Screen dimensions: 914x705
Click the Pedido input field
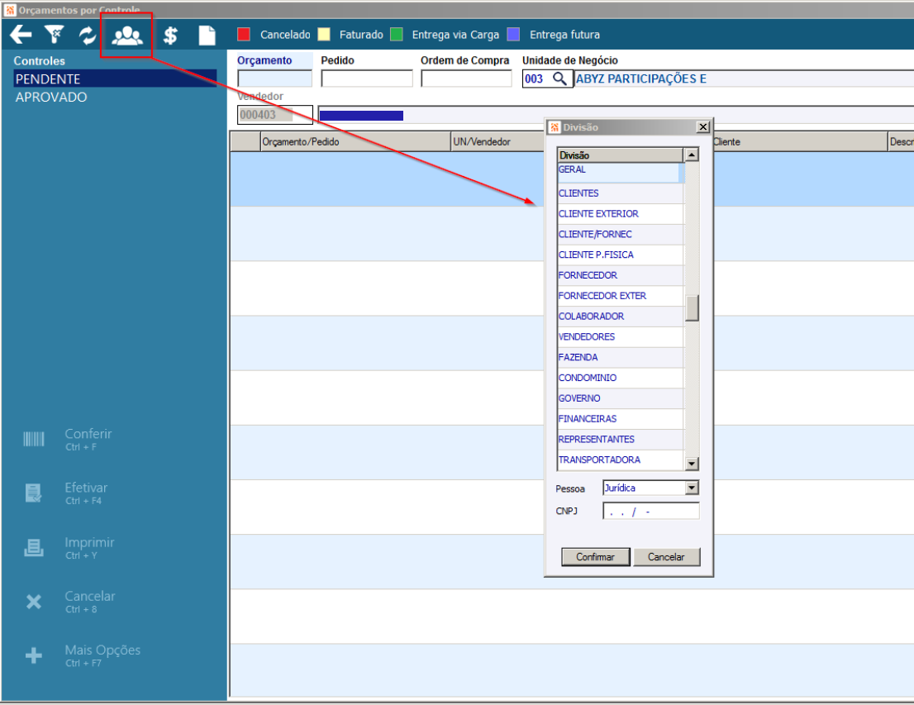pos(367,79)
